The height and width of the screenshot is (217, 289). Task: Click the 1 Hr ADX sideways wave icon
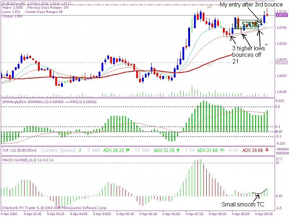click(222, 150)
